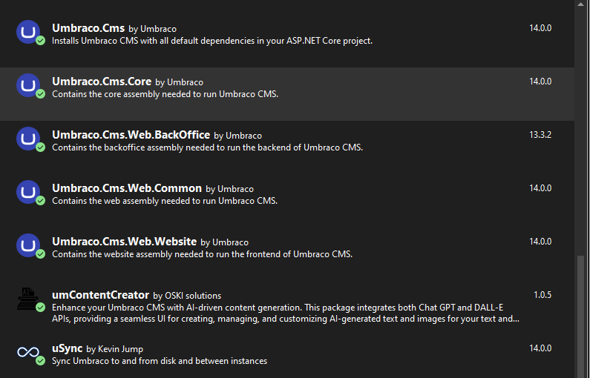Open the Umbraco.Cms.Web.BackOffice package title
Image resolution: width=590 pixels, height=378 pixels.
131,135
